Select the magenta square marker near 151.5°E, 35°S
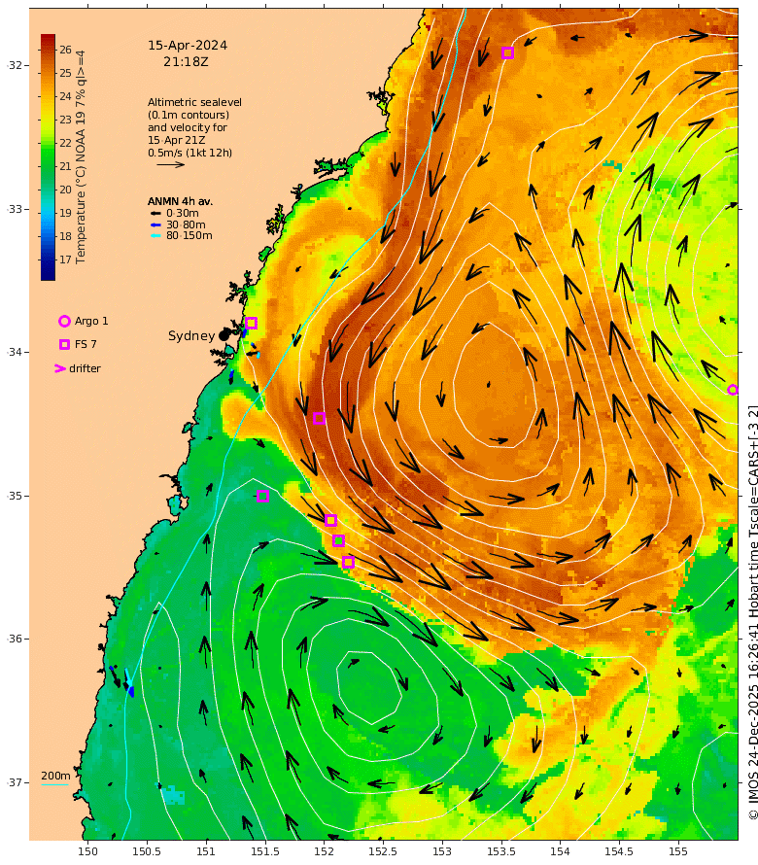The image size is (758, 865). pos(262,496)
